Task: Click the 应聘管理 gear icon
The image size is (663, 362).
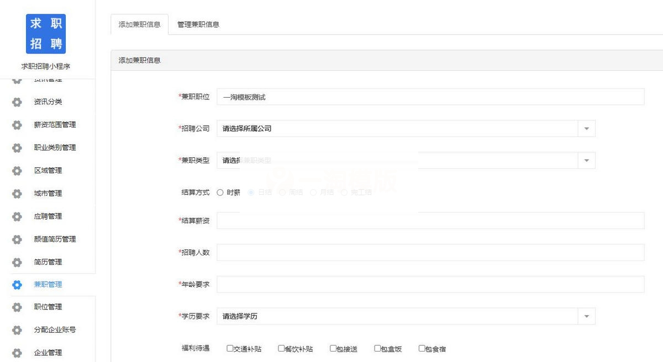Action: coord(16,216)
